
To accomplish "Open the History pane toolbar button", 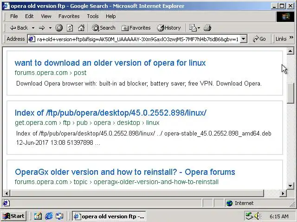I will point(168,28).
